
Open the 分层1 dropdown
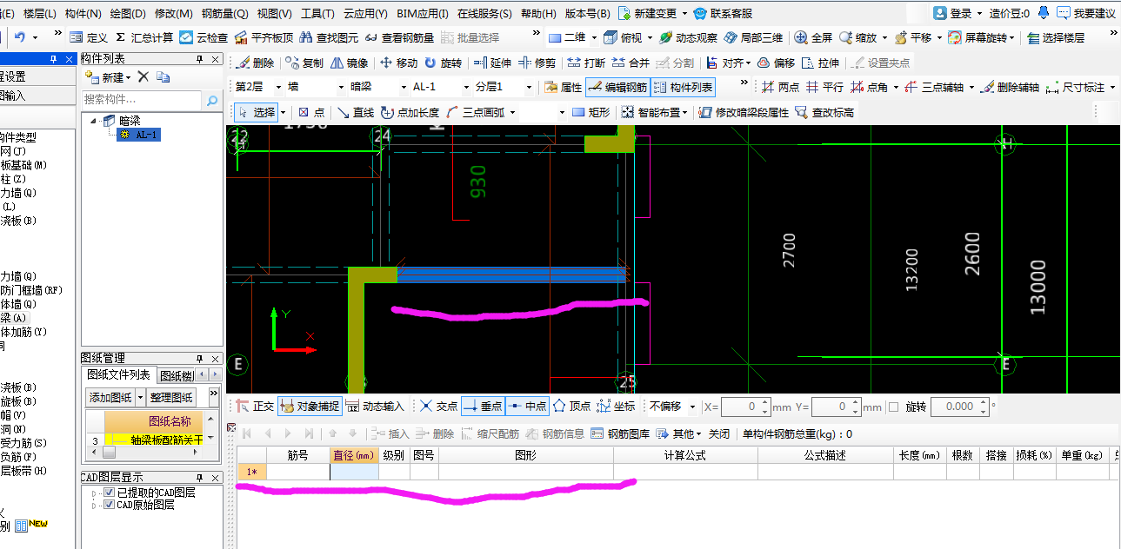(529, 87)
